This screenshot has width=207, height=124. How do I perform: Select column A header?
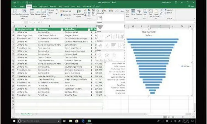(25, 26)
